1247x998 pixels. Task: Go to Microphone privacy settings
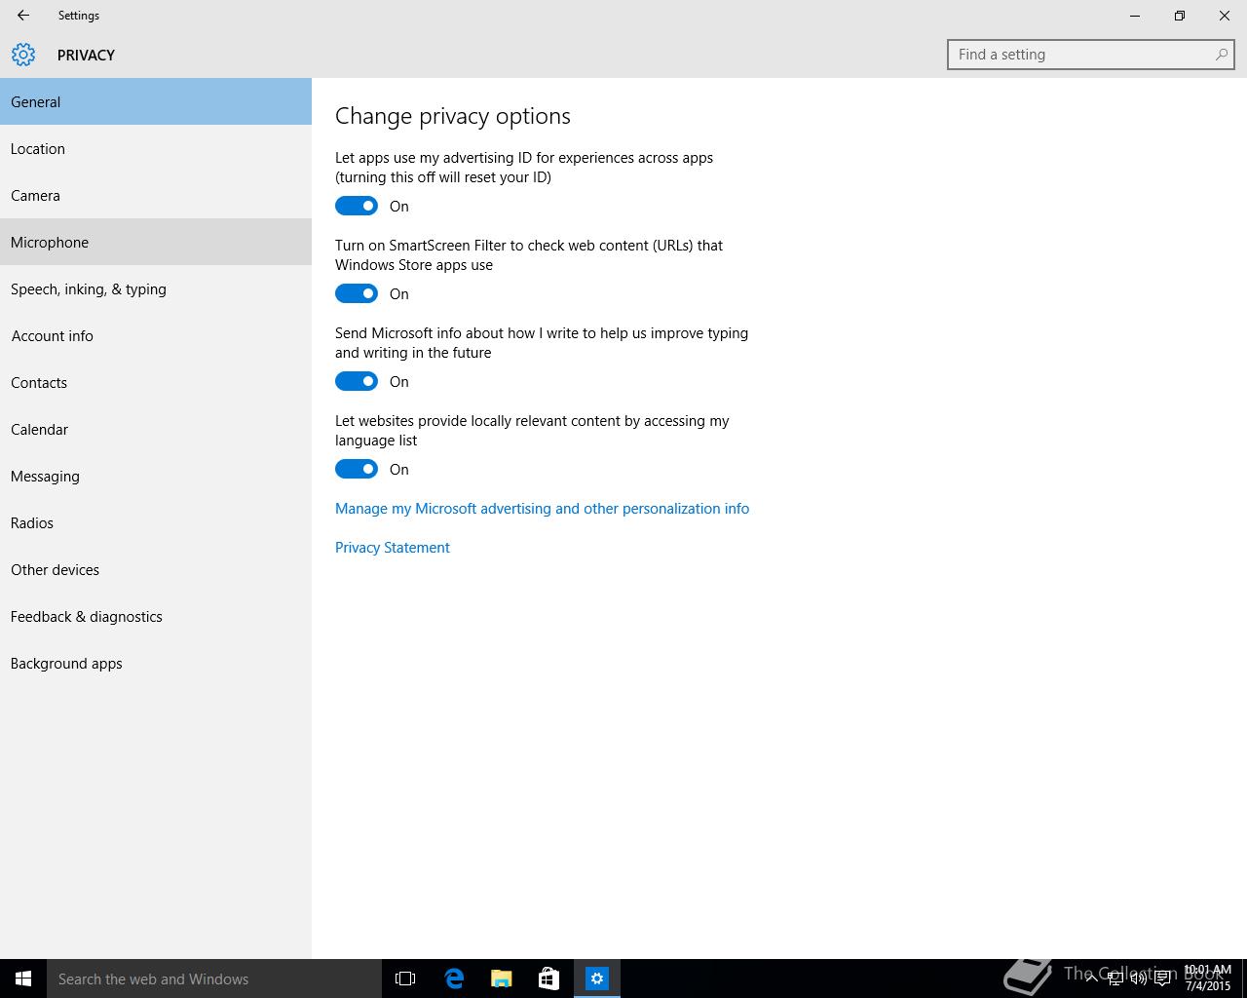(x=156, y=242)
